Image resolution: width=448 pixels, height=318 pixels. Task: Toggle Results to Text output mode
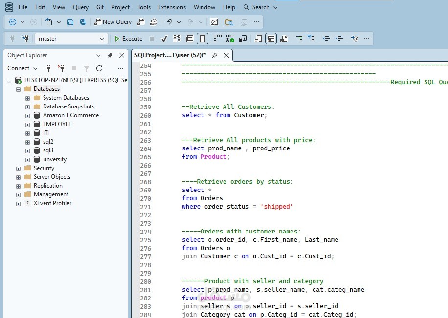pos(258,39)
